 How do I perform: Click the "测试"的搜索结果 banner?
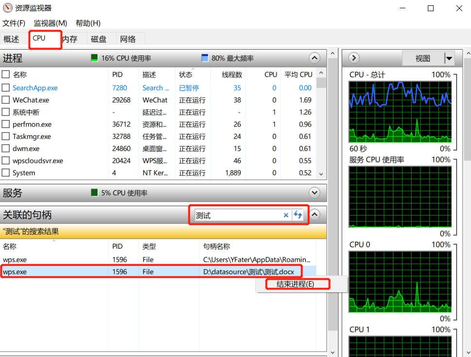click(163, 231)
